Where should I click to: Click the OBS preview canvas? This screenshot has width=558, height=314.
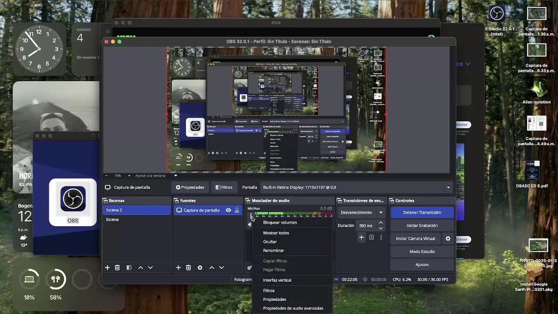(276, 109)
